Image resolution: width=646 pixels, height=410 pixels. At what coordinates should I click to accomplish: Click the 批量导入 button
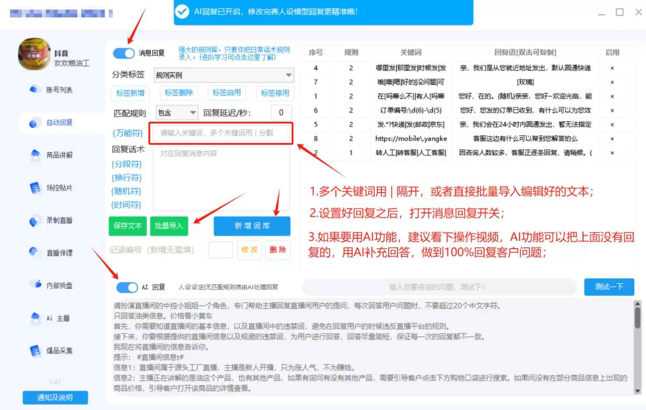(x=169, y=226)
